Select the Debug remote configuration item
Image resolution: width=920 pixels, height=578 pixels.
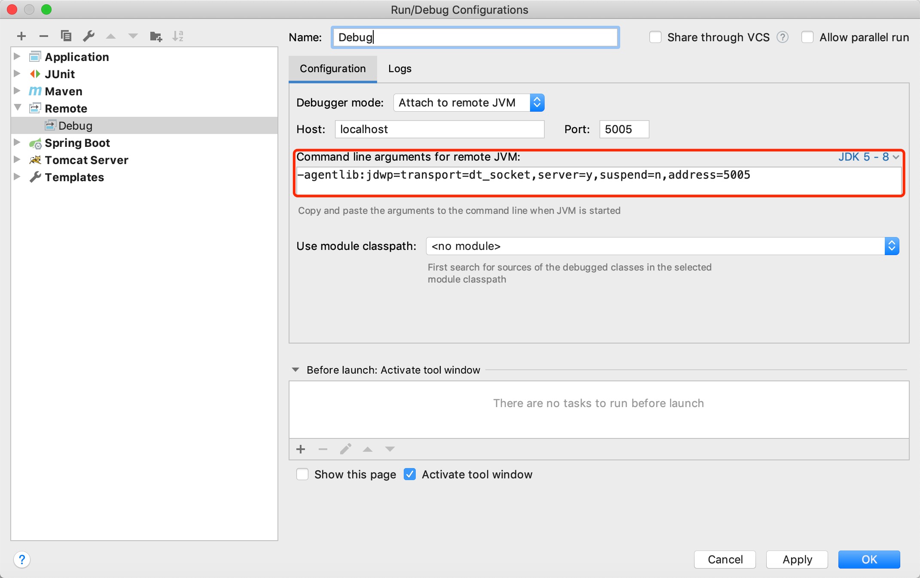75,126
